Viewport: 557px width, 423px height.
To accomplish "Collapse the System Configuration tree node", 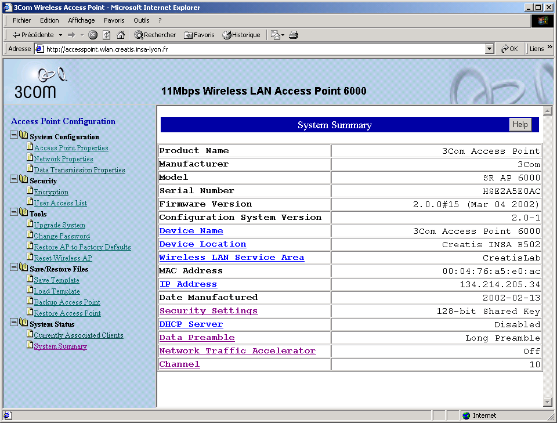I will pos(13,135).
